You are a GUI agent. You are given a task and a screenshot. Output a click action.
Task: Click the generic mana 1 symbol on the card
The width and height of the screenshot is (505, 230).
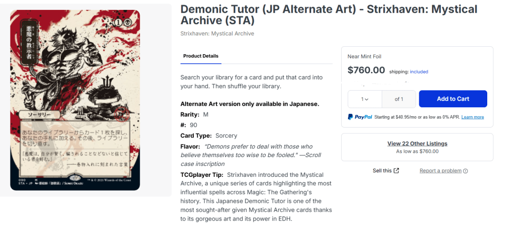pos(119,23)
